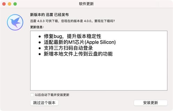Click the 安装更新 button
173x111 pixels.
point(151,103)
